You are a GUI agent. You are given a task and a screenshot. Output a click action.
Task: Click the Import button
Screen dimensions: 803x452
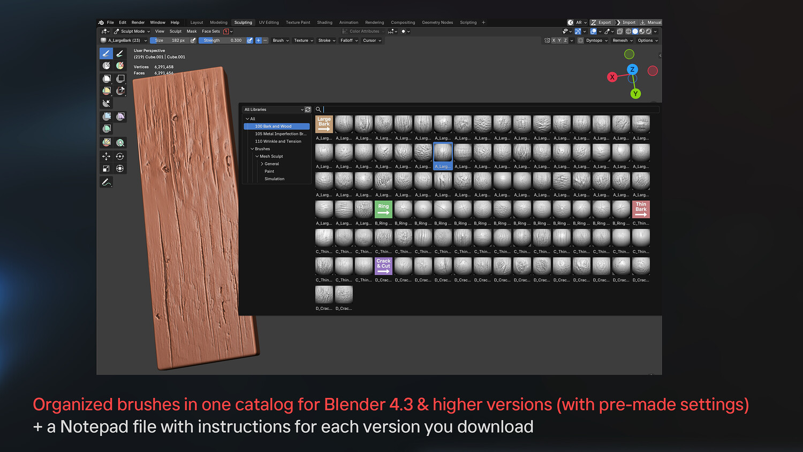(626, 22)
